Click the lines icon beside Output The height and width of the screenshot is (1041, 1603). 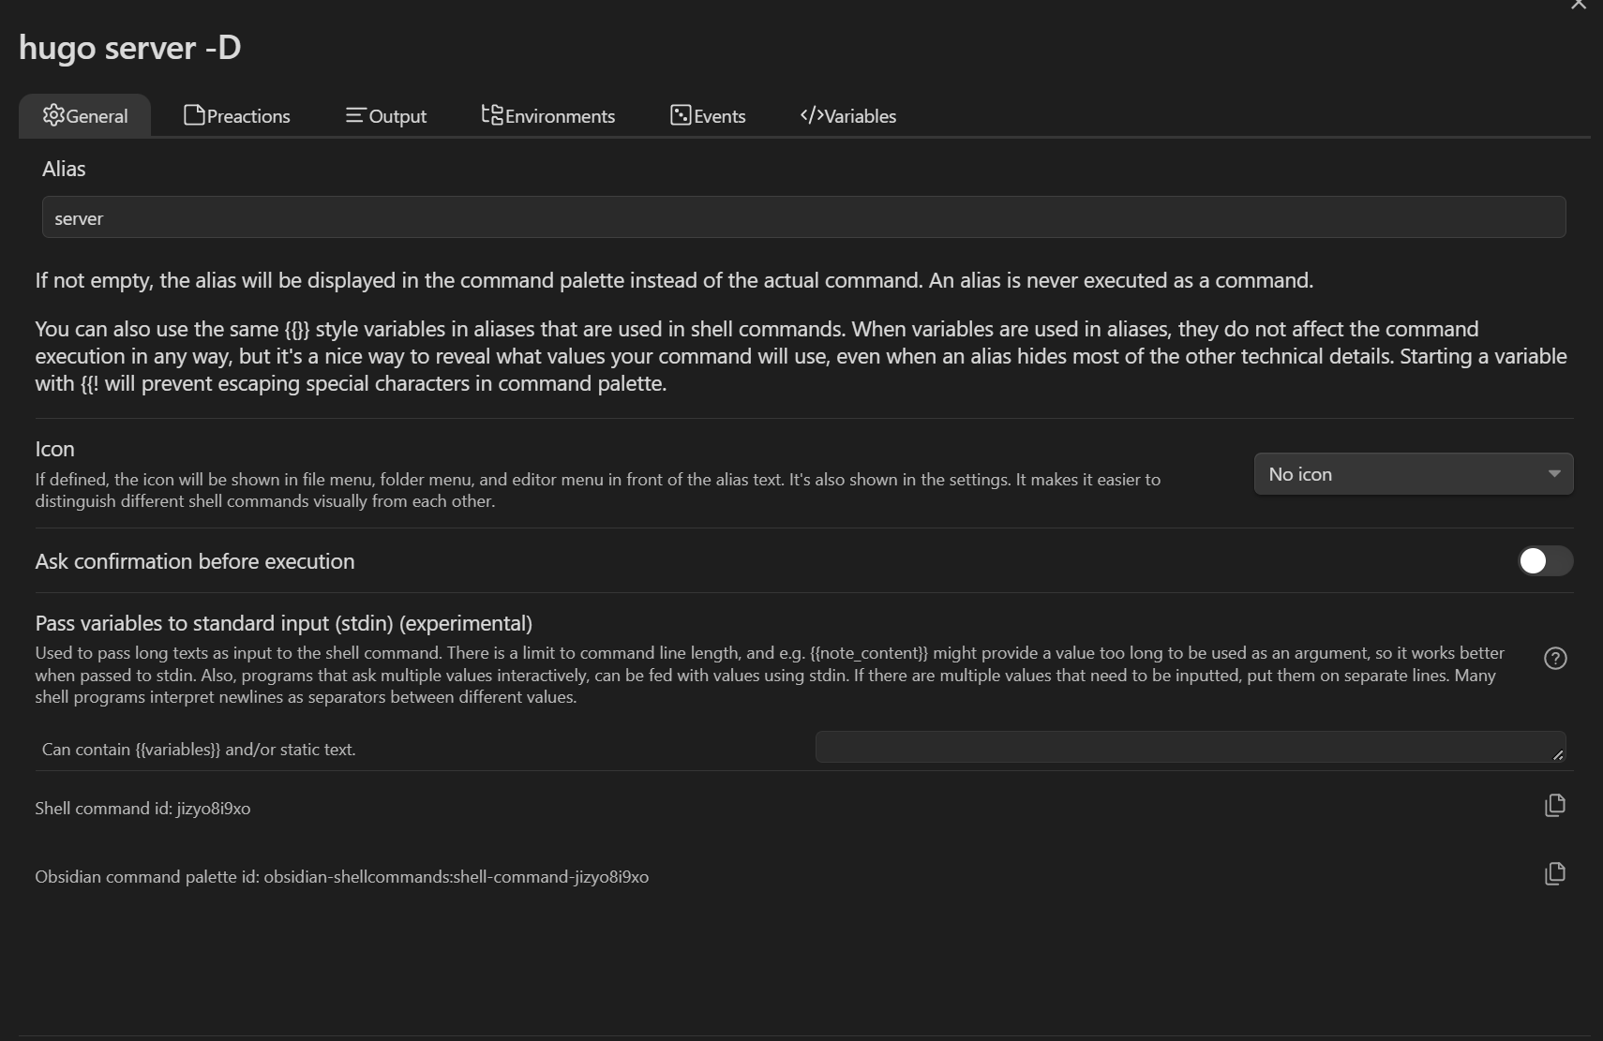click(355, 115)
